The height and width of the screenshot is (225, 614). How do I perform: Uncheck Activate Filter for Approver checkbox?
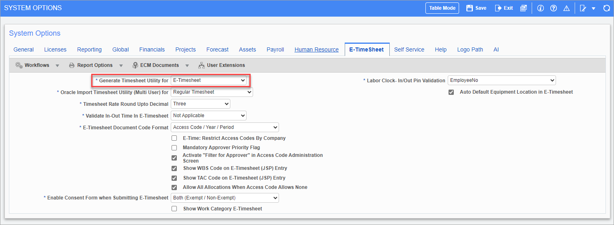(x=174, y=158)
